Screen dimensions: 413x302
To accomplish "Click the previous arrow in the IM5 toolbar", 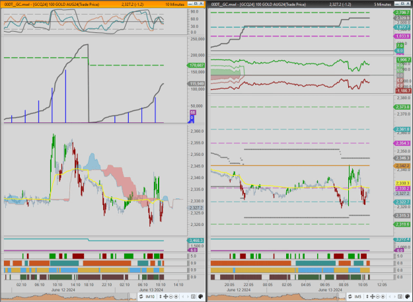I will tap(390, 297).
